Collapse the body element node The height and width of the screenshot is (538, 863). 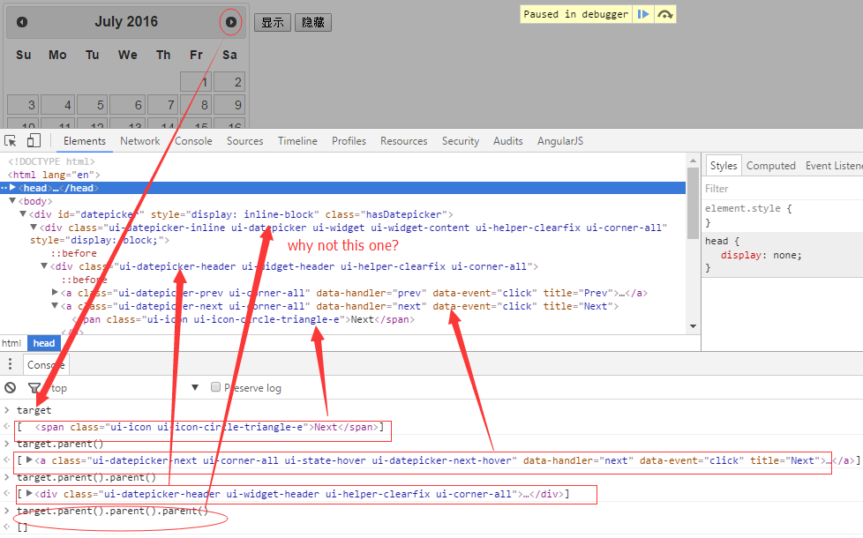point(12,201)
